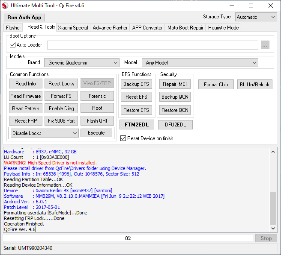Click the Read Info button

26,83
